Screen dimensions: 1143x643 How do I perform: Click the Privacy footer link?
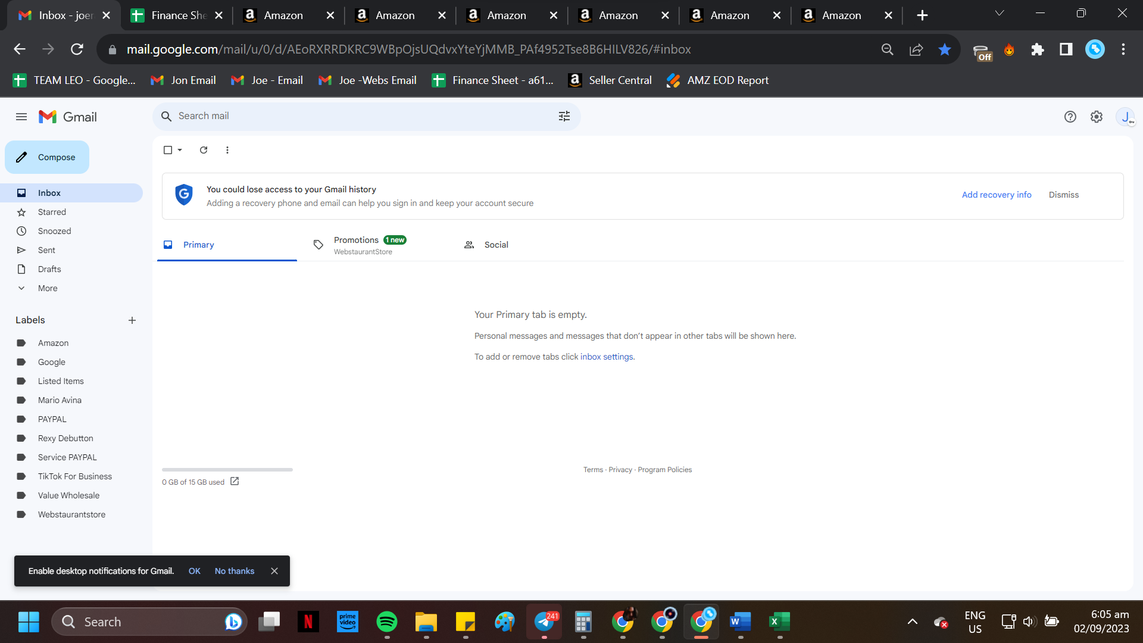(620, 470)
